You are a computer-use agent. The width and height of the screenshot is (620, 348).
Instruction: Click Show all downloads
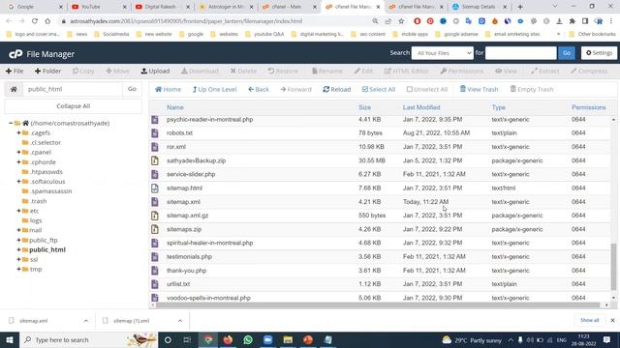[590, 320]
